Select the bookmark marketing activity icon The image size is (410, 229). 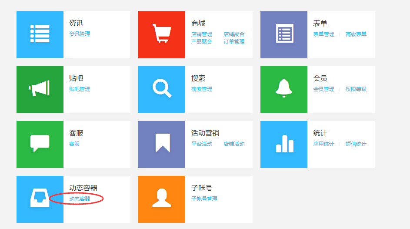click(x=162, y=144)
